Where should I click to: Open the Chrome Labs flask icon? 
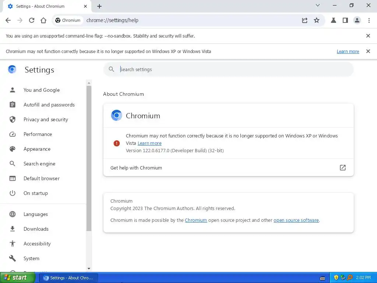pyautogui.click(x=334, y=20)
